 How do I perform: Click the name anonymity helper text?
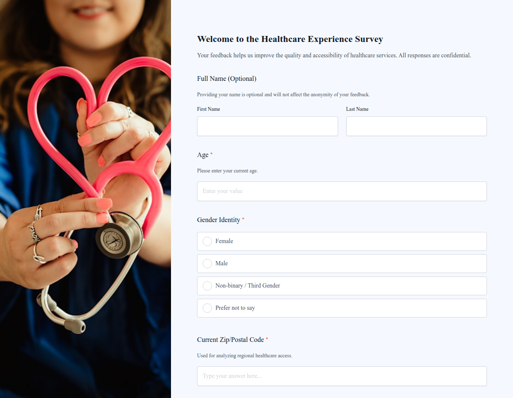(283, 95)
